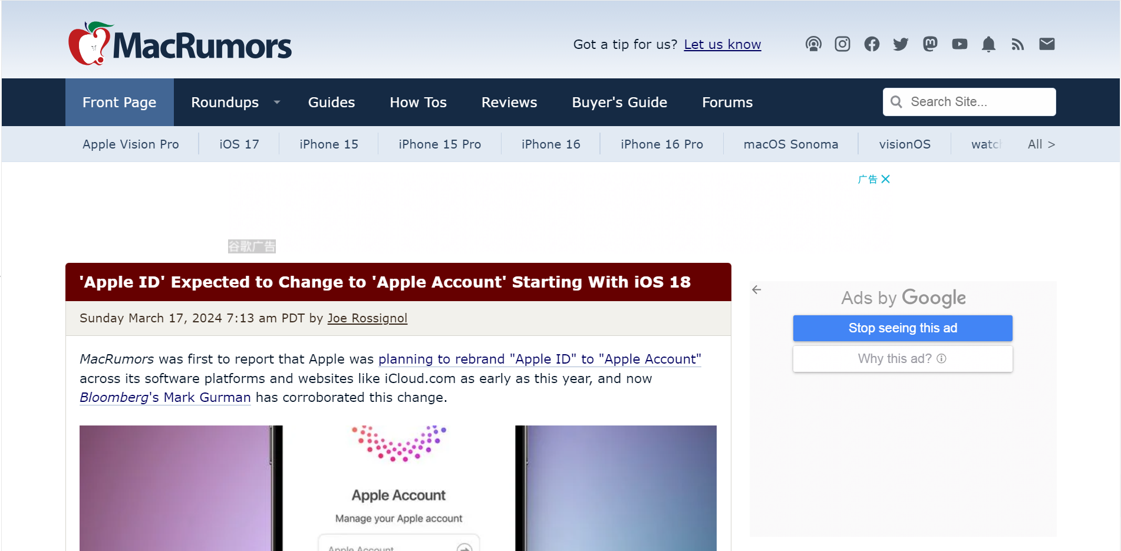Select the iPhone 15 Pro topic
Viewport: 1121px width, 551px height.
(440, 144)
